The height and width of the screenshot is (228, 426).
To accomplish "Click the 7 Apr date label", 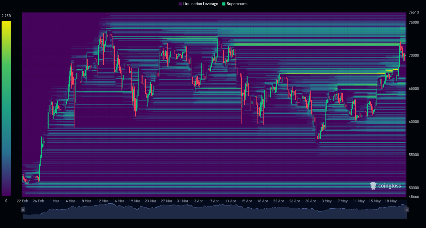I will tap(215, 201).
